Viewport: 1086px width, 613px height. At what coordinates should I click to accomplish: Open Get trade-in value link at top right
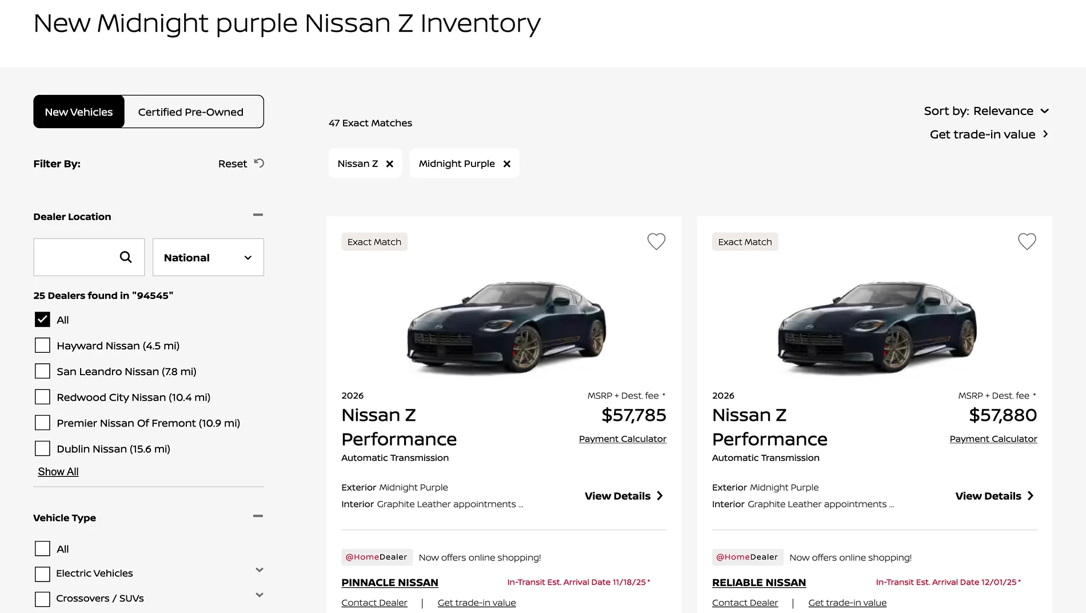(989, 134)
